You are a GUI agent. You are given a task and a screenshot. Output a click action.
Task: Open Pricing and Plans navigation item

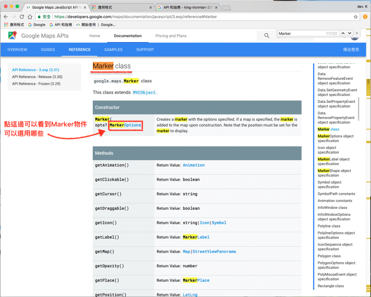click(x=171, y=36)
